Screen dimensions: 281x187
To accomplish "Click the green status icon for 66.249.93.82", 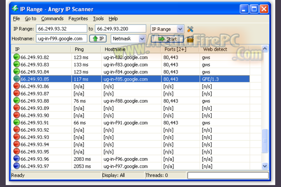I will click(x=16, y=57).
